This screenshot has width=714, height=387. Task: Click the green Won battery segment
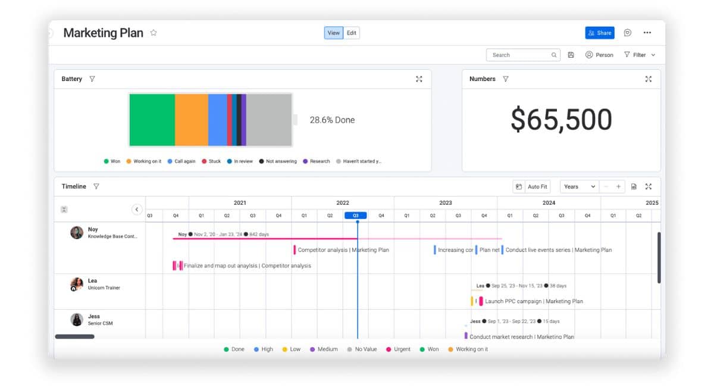click(x=152, y=120)
